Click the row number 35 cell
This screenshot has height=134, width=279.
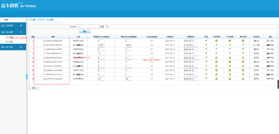tap(33, 62)
